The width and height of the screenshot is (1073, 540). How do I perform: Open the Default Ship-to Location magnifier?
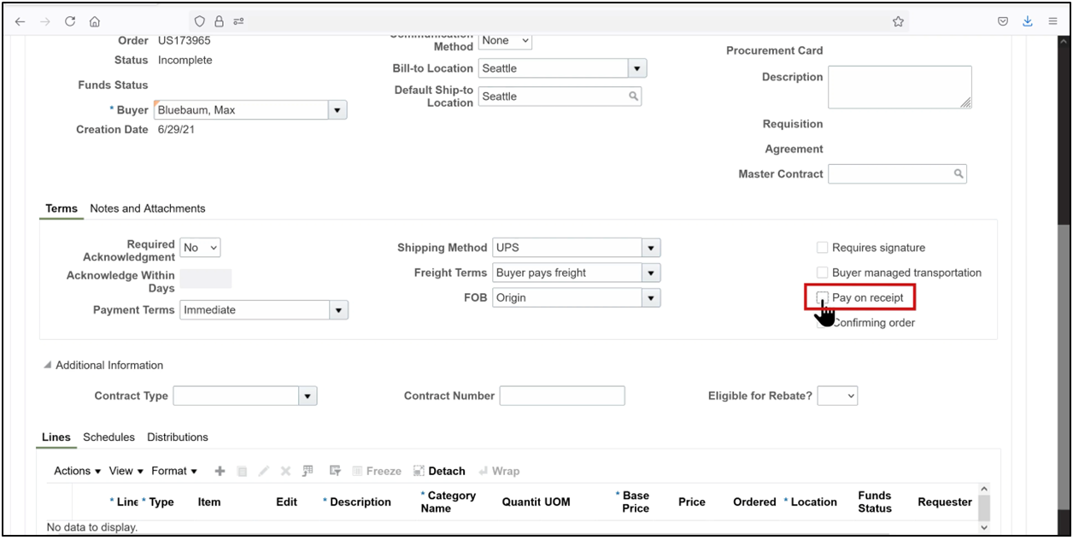tap(632, 96)
